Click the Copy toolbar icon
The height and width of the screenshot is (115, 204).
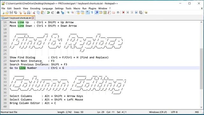pyautogui.click(x=38, y=12)
